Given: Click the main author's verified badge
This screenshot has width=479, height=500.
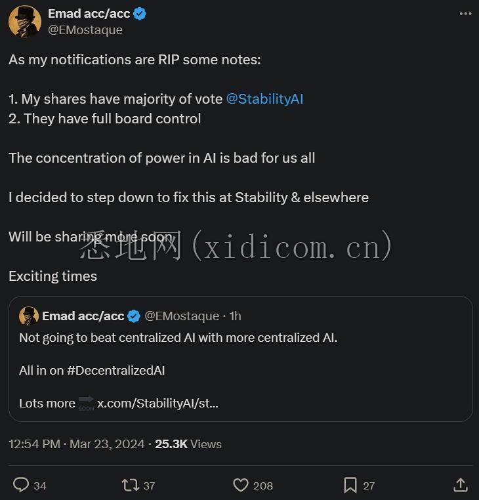Looking at the screenshot, I should click(140, 14).
